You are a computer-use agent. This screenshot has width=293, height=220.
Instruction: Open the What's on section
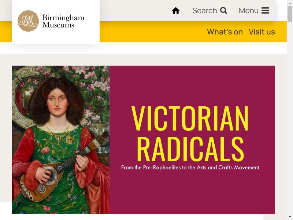(225, 32)
